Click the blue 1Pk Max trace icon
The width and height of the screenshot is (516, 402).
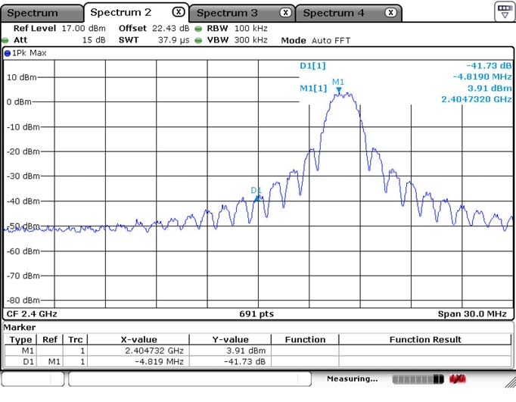click(8, 53)
